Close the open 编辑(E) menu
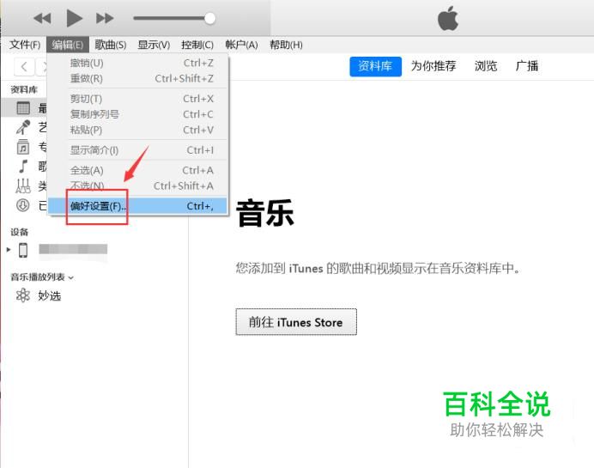The height and width of the screenshot is (468, 594). [68, 45]
